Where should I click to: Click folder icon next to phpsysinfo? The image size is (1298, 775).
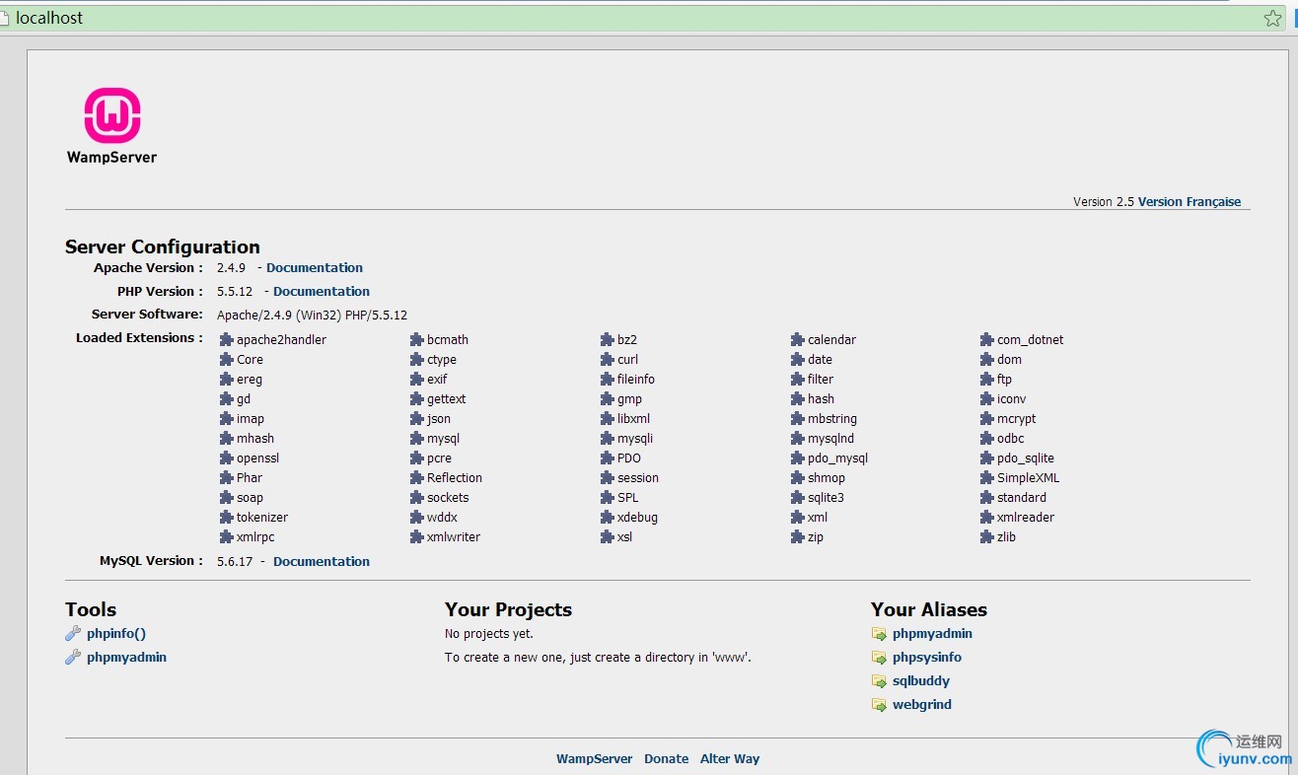tap(879, 658)
